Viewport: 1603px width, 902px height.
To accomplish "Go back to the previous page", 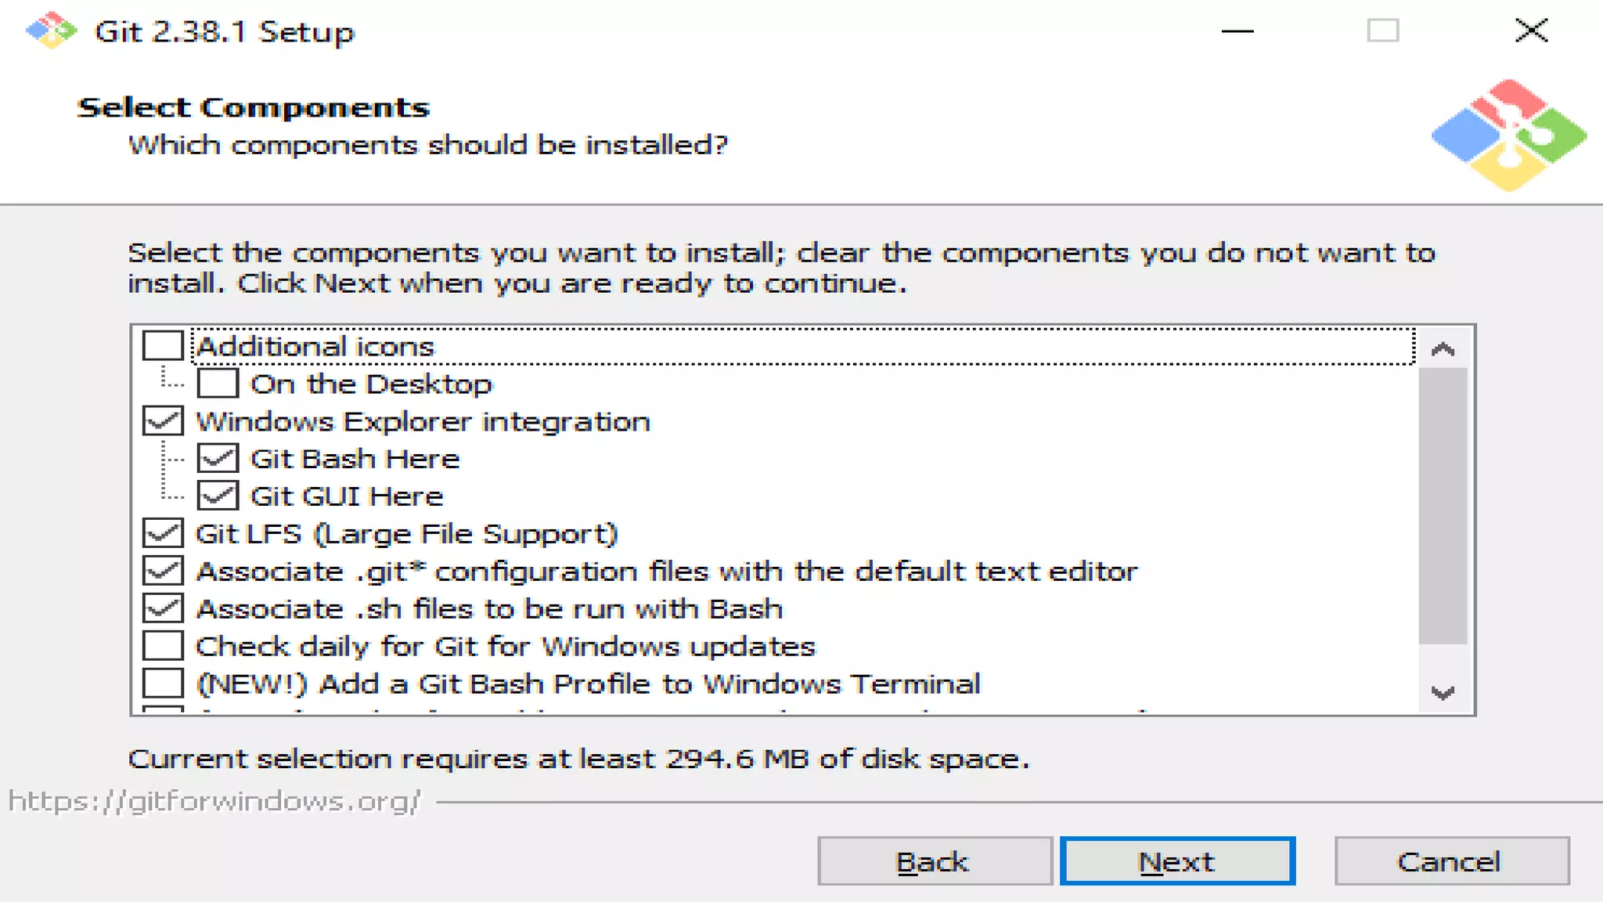I will pyautogui.click(x=935, y=861).
